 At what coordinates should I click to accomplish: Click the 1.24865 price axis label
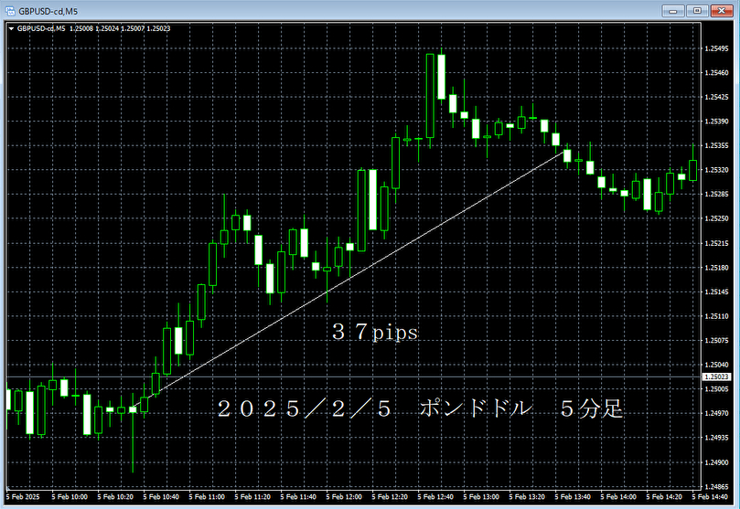pos(716,486)
